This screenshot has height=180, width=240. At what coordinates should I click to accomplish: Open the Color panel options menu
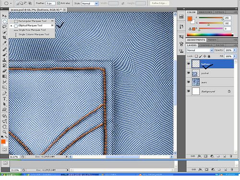tap(235, 12)
